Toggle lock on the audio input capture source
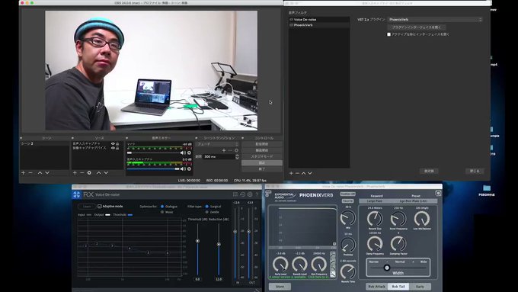This screenshot has width=518, height=292. pos(117,143)
